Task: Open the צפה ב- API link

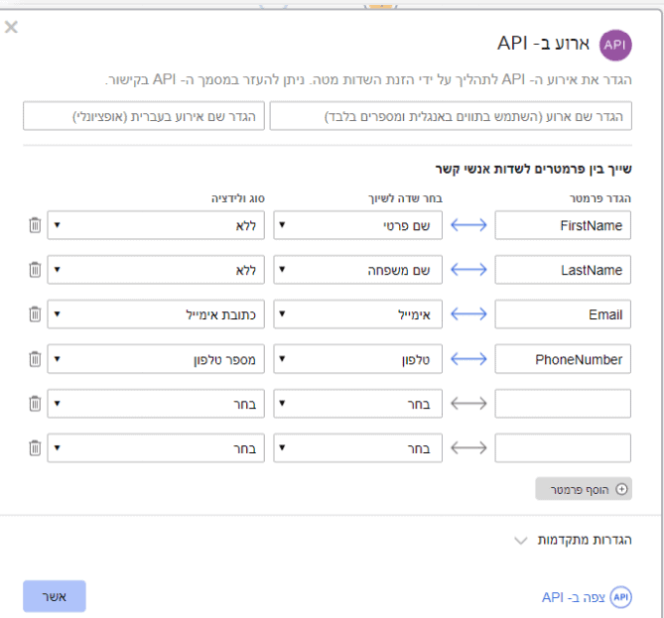Action: (x=587, y=597)
